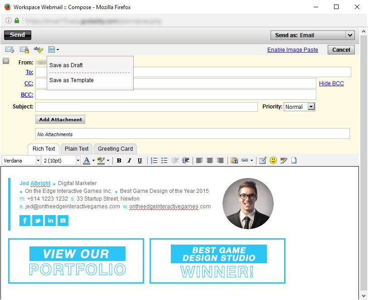368x300 pixels.
Task: Click into the Subject input field
Action: pyautogui.click(x=146, y=107)
